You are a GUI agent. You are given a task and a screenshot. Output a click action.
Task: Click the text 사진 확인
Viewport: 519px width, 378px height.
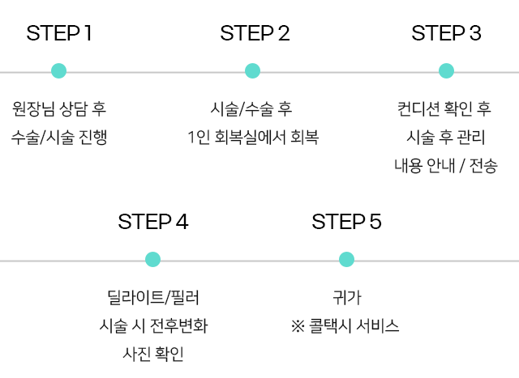153,354
